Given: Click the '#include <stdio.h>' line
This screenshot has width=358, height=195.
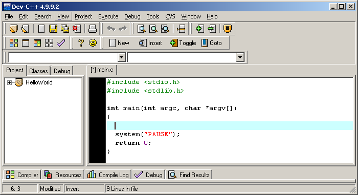Looking at the screenshot, I should coord(144,82).
